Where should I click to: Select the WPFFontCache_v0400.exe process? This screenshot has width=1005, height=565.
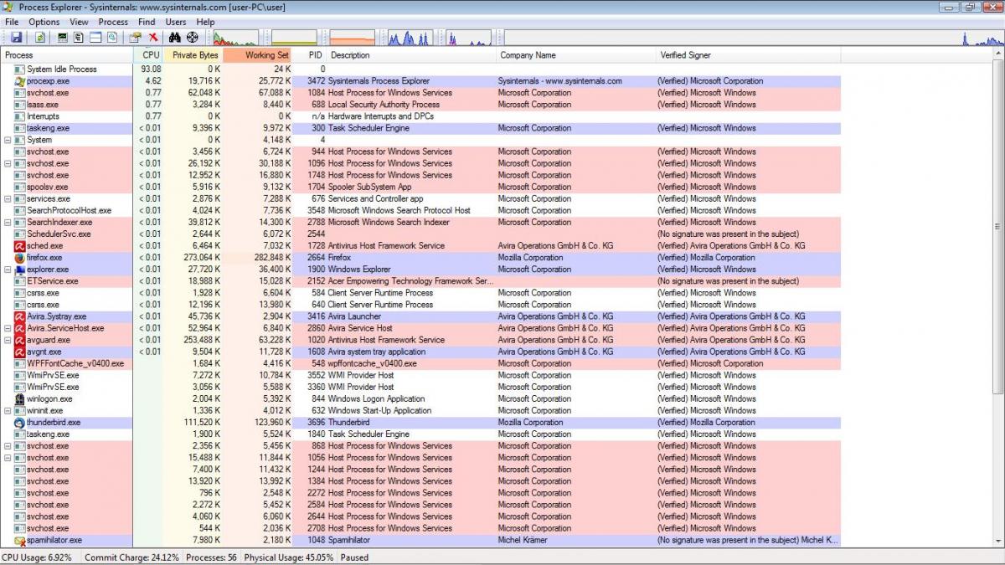(75, 363)
